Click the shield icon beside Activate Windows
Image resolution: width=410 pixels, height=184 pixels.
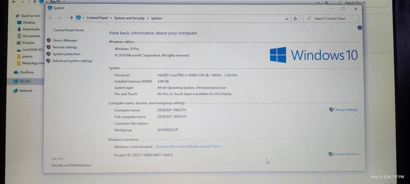coord(330,154)
